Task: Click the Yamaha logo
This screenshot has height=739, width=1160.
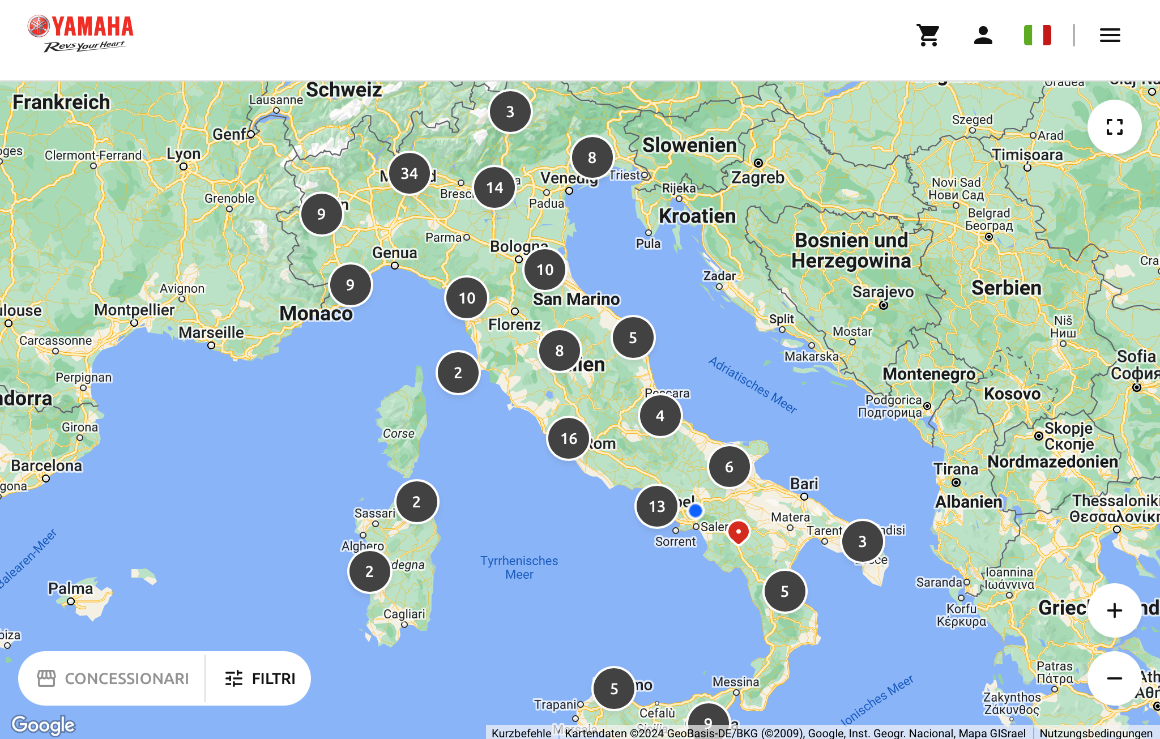Action: pyautogui.click(x=81, y=34)
